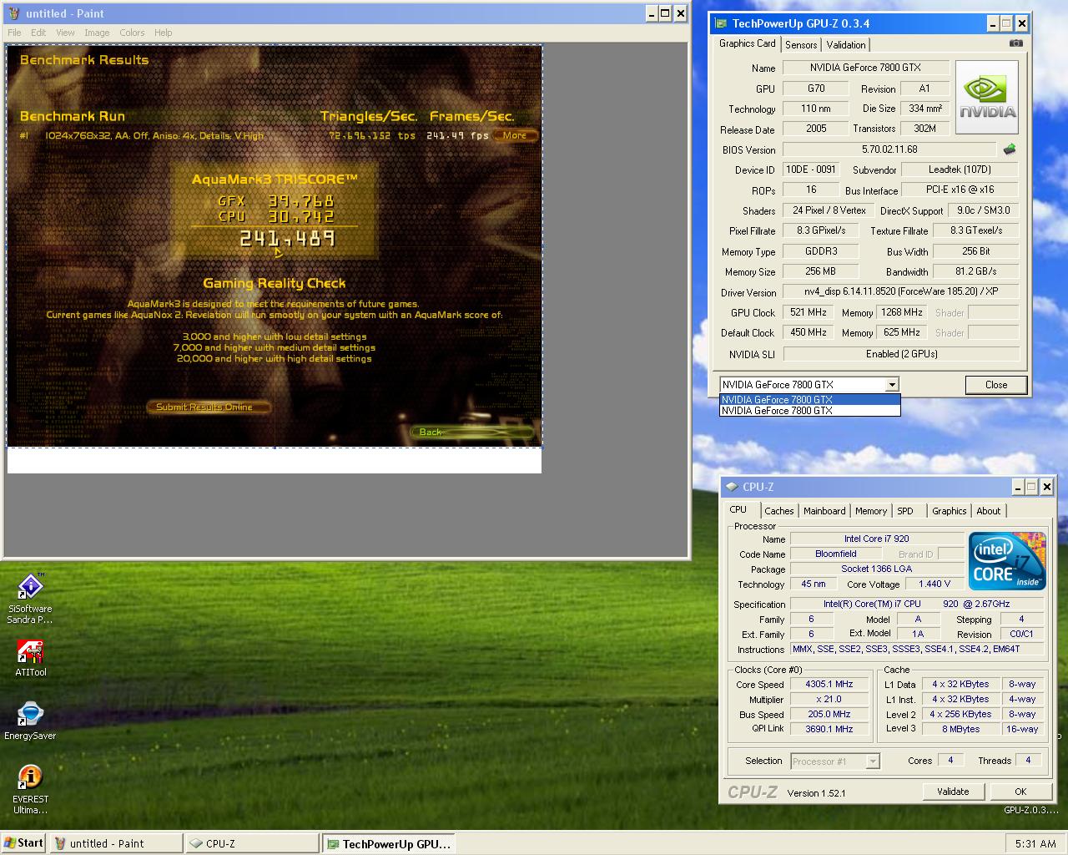Screen dimensions: 1068x855
Task: Open the Image menu in Paint
Action: click(x=97, y=33)
